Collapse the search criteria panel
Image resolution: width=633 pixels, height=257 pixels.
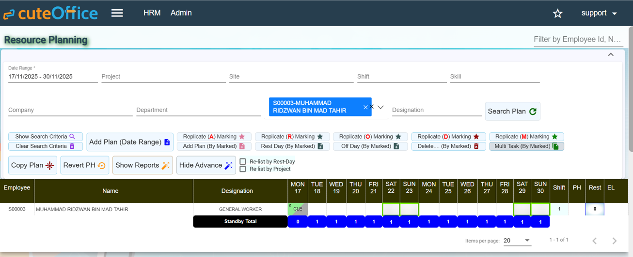tap(611, 55)
